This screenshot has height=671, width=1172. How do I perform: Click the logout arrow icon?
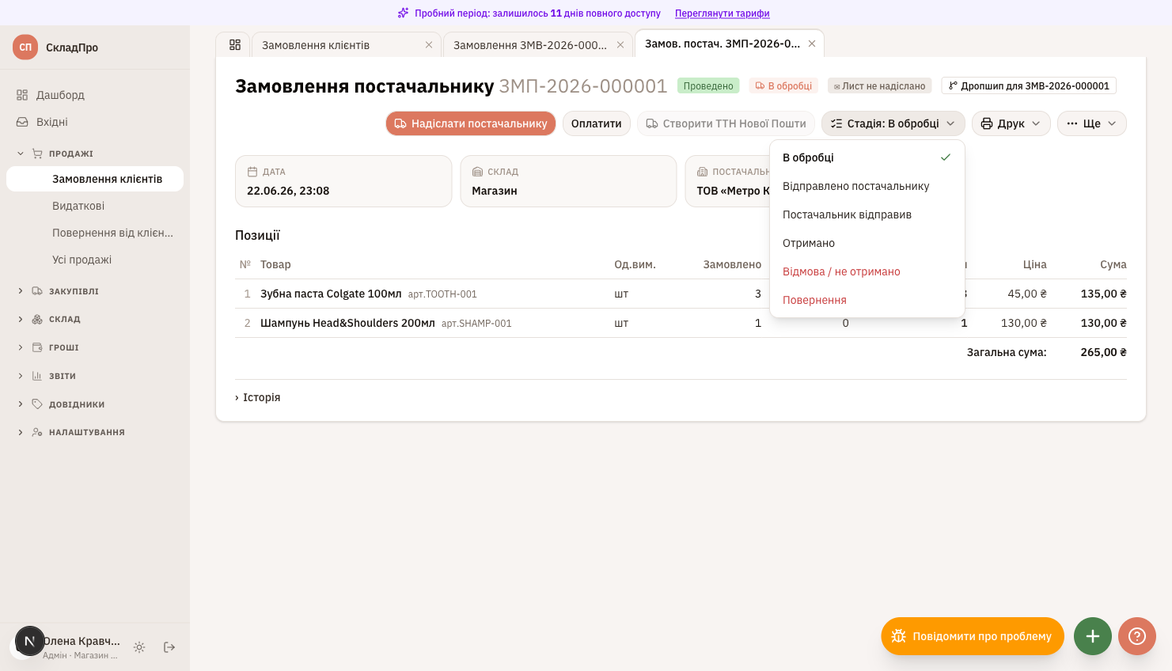[x=169, y=647]
